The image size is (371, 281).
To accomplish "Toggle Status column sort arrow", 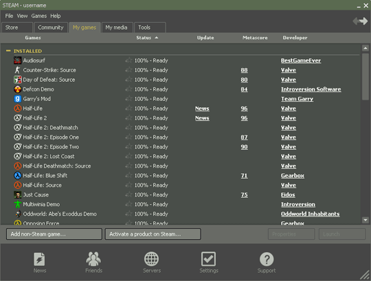I will [157, 38].
